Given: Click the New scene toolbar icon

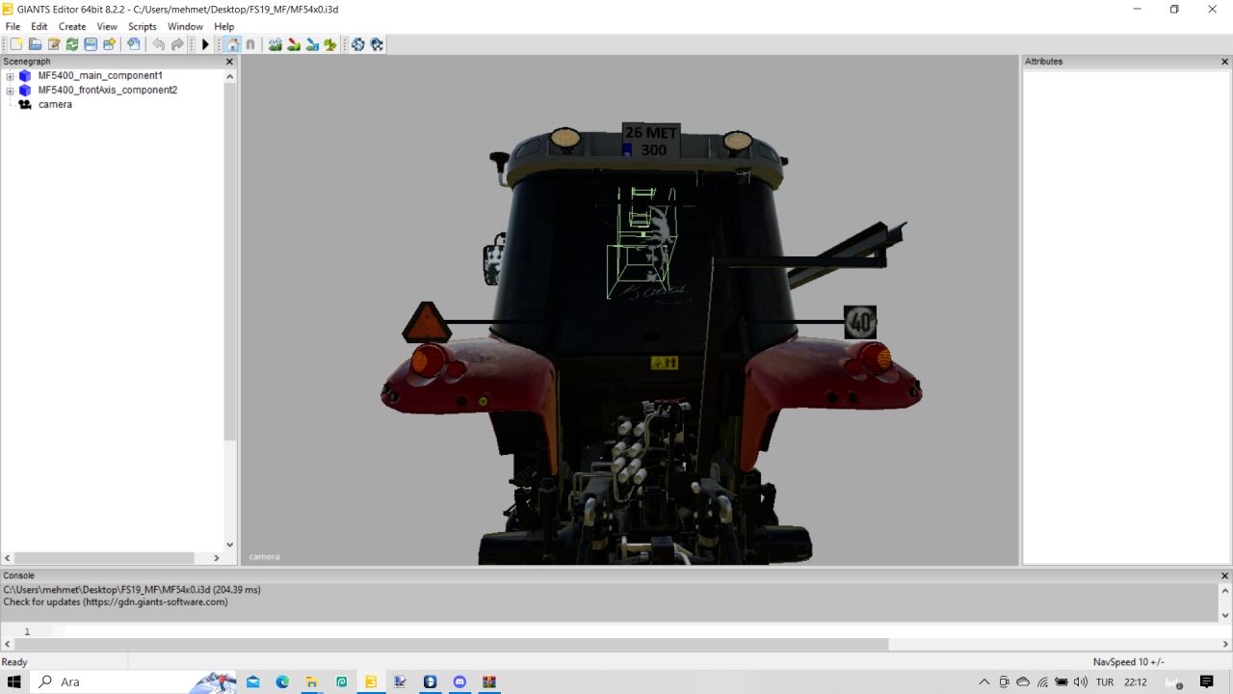Looking at the screenshot, I should click(16, 44).
